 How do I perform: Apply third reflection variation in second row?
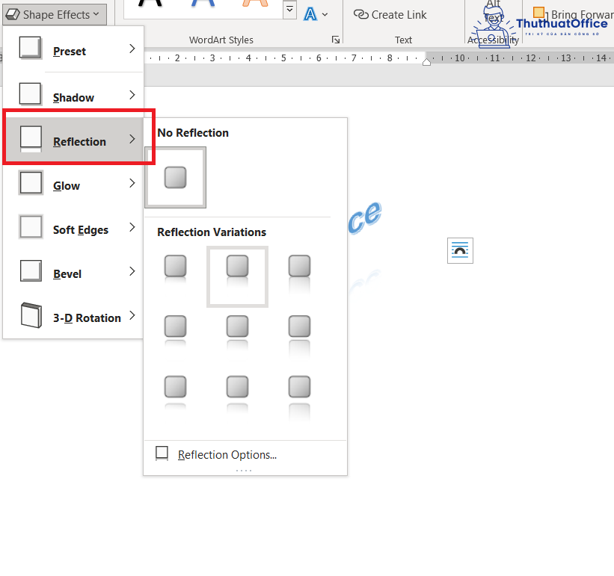300,335
